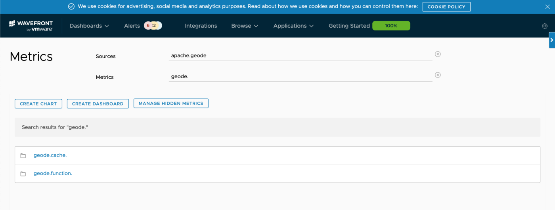This screenshot has height=210, width=555.
Task: Click the red alerts count badge
Action: point(148,26)
